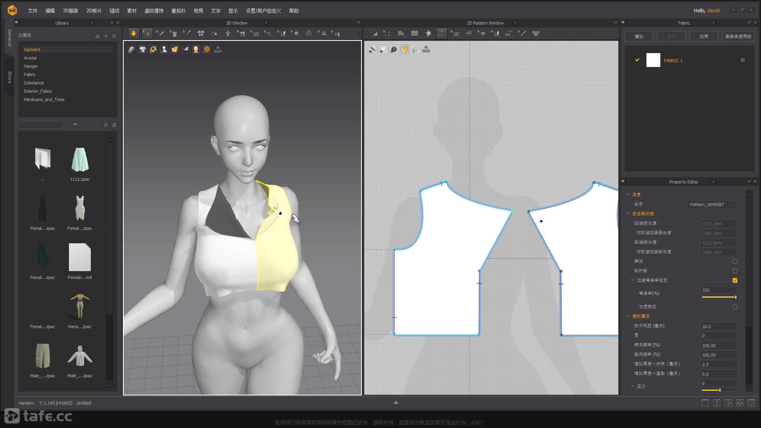761x428 pixels.
Task: Toggle the mesh globe display icon in 3D view
Action: click(x=207, y=49)
